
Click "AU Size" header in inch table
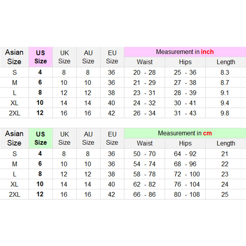88,57
